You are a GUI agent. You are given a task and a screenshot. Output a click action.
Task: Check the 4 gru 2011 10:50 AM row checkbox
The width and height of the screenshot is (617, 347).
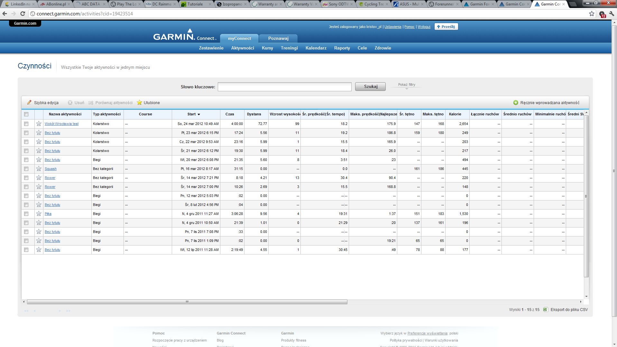[26, 223]
